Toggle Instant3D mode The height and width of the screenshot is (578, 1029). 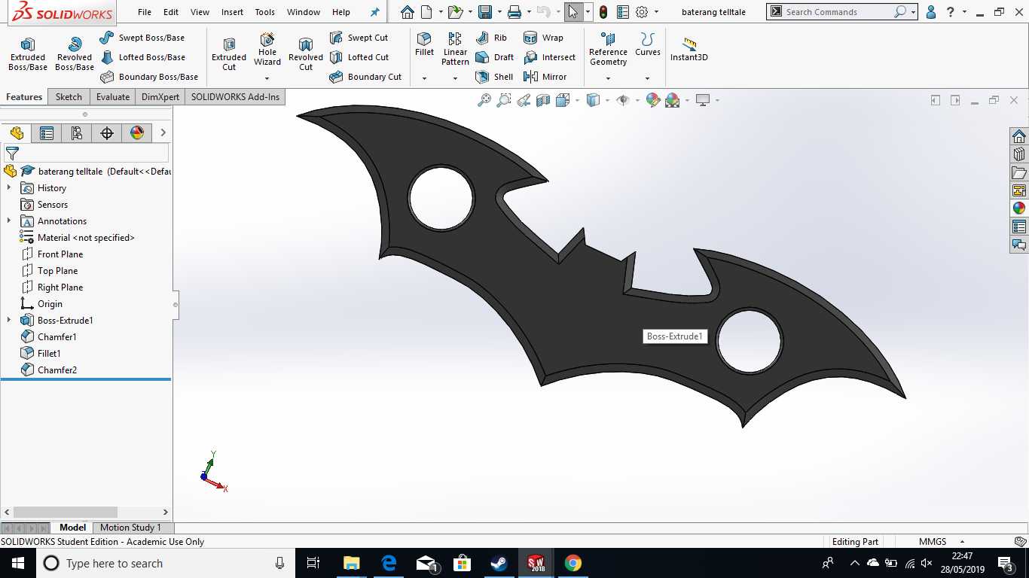[x=689, y=50]
